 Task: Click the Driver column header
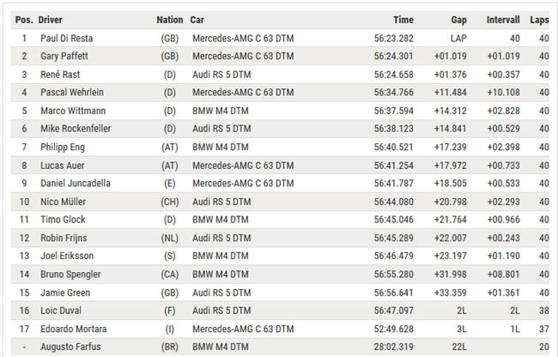(50, 20)
